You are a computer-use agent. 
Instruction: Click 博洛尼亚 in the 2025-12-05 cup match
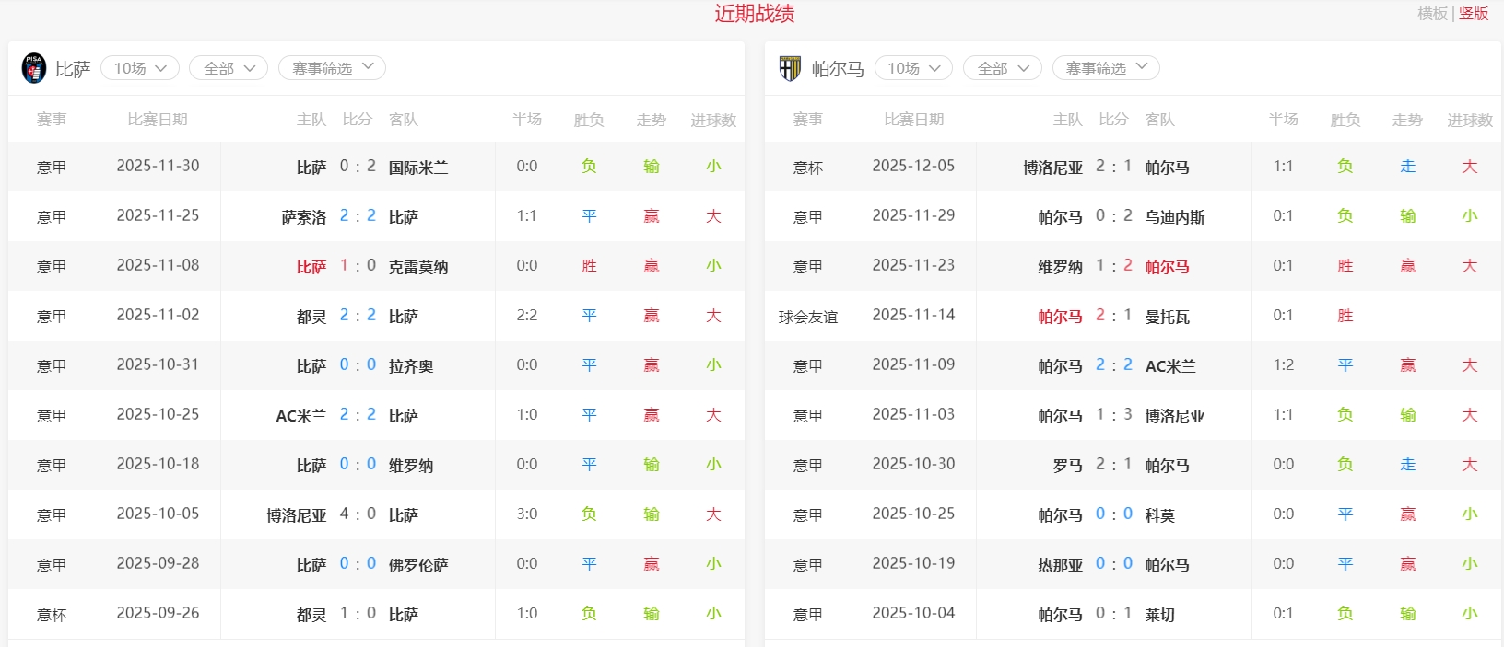[1052, 168]
